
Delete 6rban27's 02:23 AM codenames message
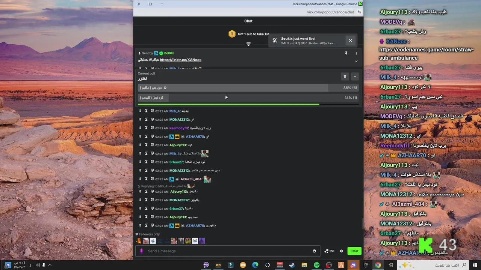click(140, 162)
